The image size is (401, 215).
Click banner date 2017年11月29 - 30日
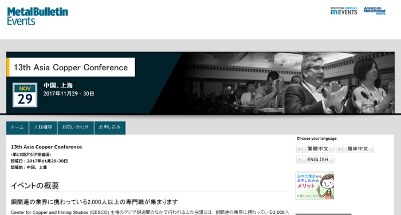pyautogui.click(x=69, y=94)
